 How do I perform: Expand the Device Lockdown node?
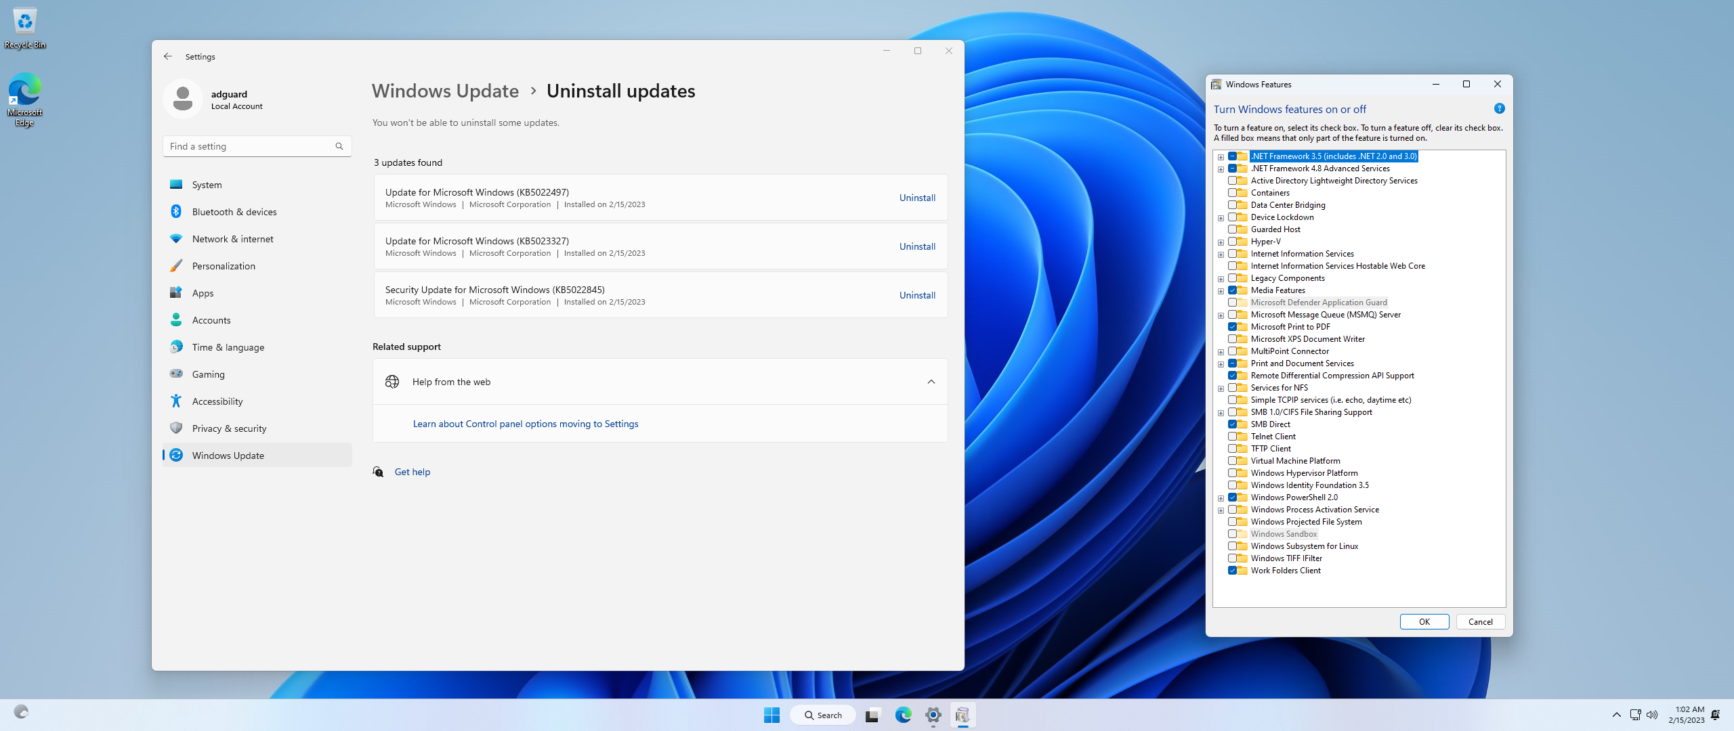(x=1221, y=218)
